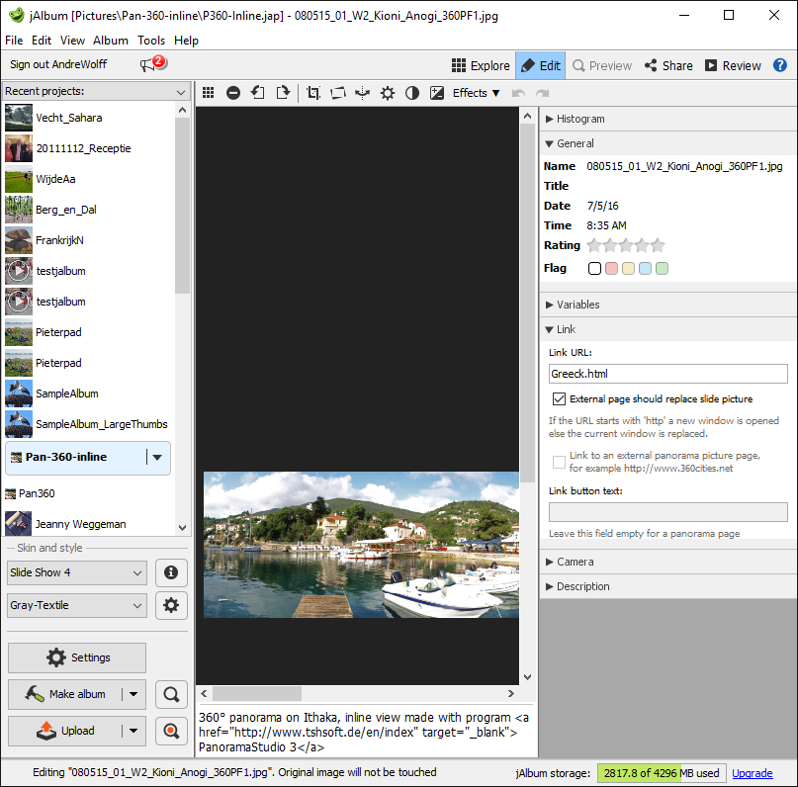The image size is (798, 787).
Task: Rotate the image right using the toolbar icon
Action: [282, 92]
